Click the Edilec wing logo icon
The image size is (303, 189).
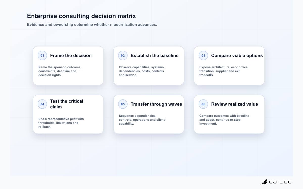click(x=264, y=182)
